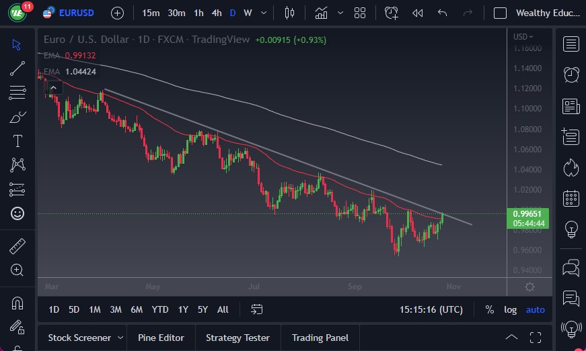586x351 pixels.
Task: Open the USD currency dropdown
Action: (523, 37)
